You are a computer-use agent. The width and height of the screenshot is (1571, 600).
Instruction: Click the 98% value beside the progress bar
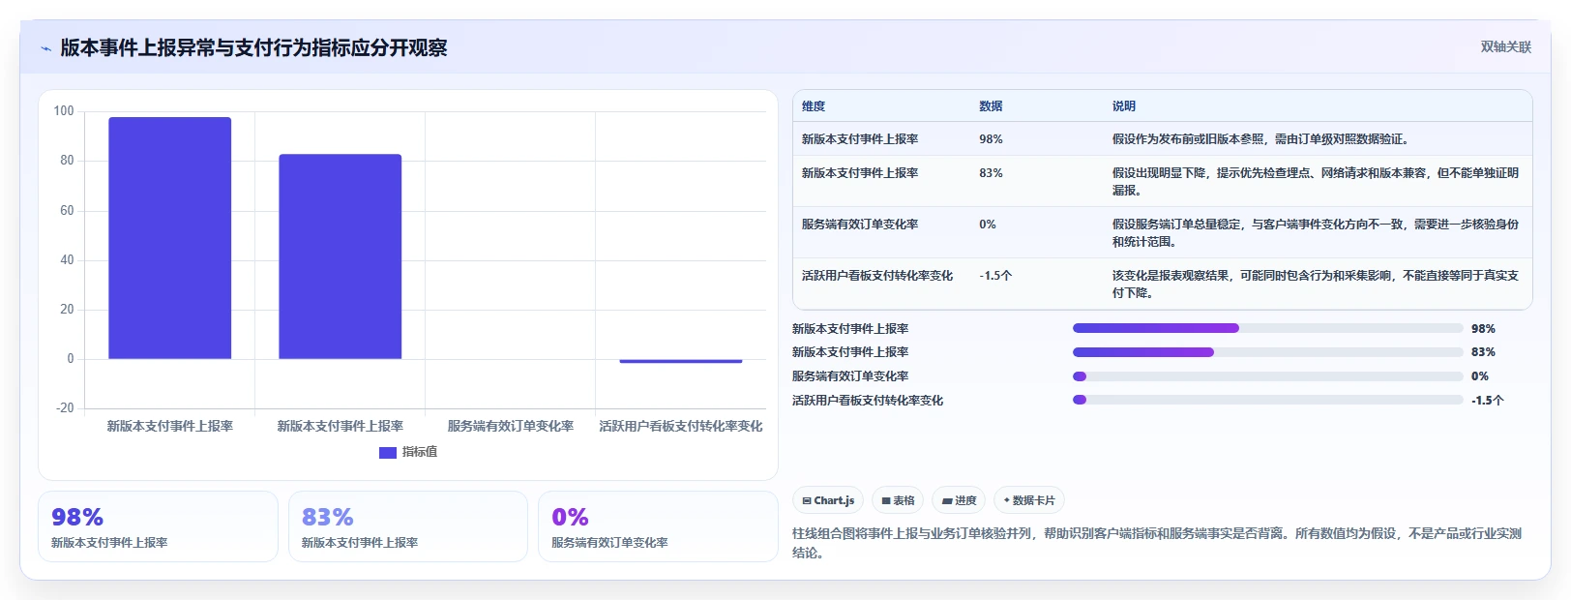point(1483,329)
